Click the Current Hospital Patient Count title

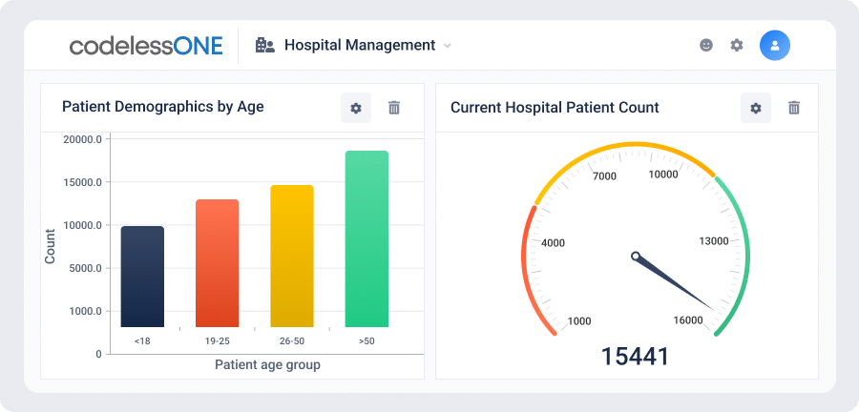[555, 107]
